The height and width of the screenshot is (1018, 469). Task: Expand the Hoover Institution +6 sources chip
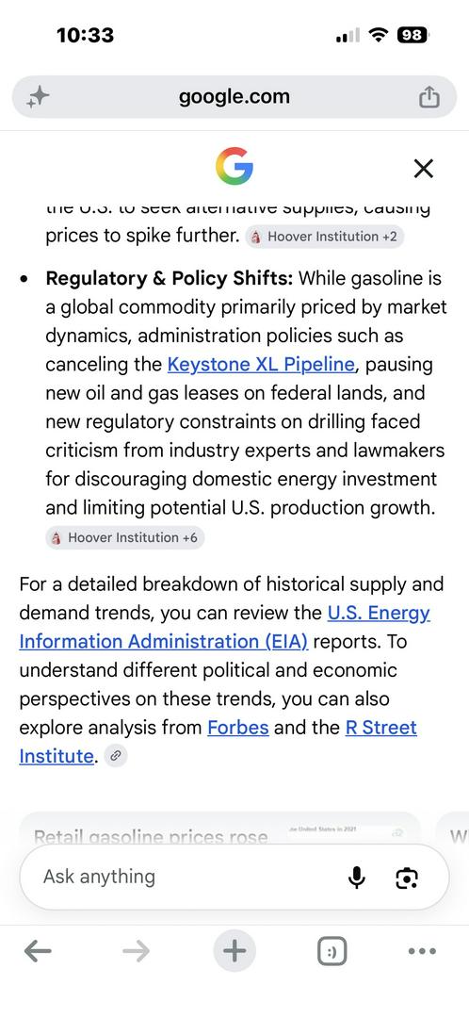tap(125, 537)
